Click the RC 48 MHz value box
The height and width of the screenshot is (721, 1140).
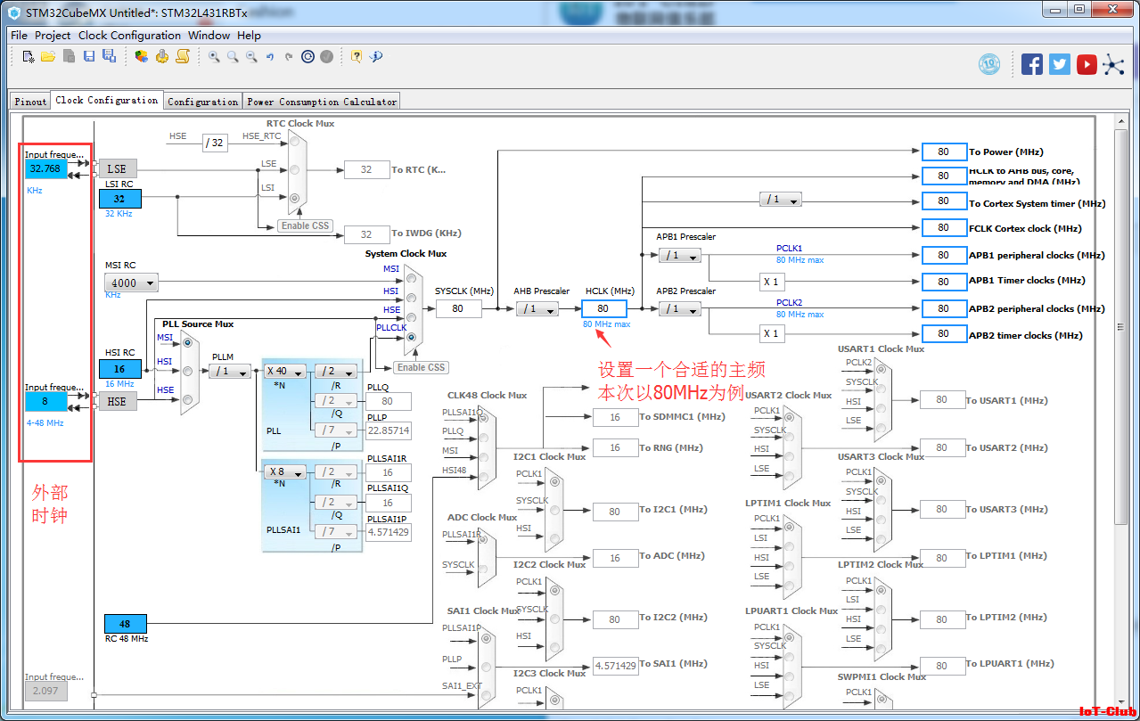point(125,624)
